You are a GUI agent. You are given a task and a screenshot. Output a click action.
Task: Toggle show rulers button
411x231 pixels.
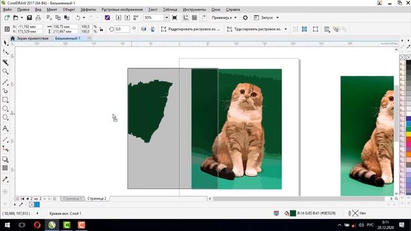point(186,17)
